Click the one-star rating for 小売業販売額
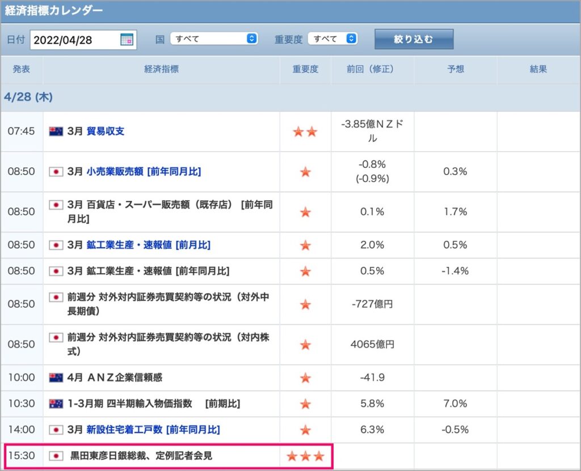 pos(305,172)
